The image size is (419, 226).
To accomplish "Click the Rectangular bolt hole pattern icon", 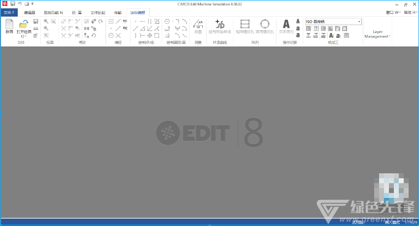I will pos(245,24).
